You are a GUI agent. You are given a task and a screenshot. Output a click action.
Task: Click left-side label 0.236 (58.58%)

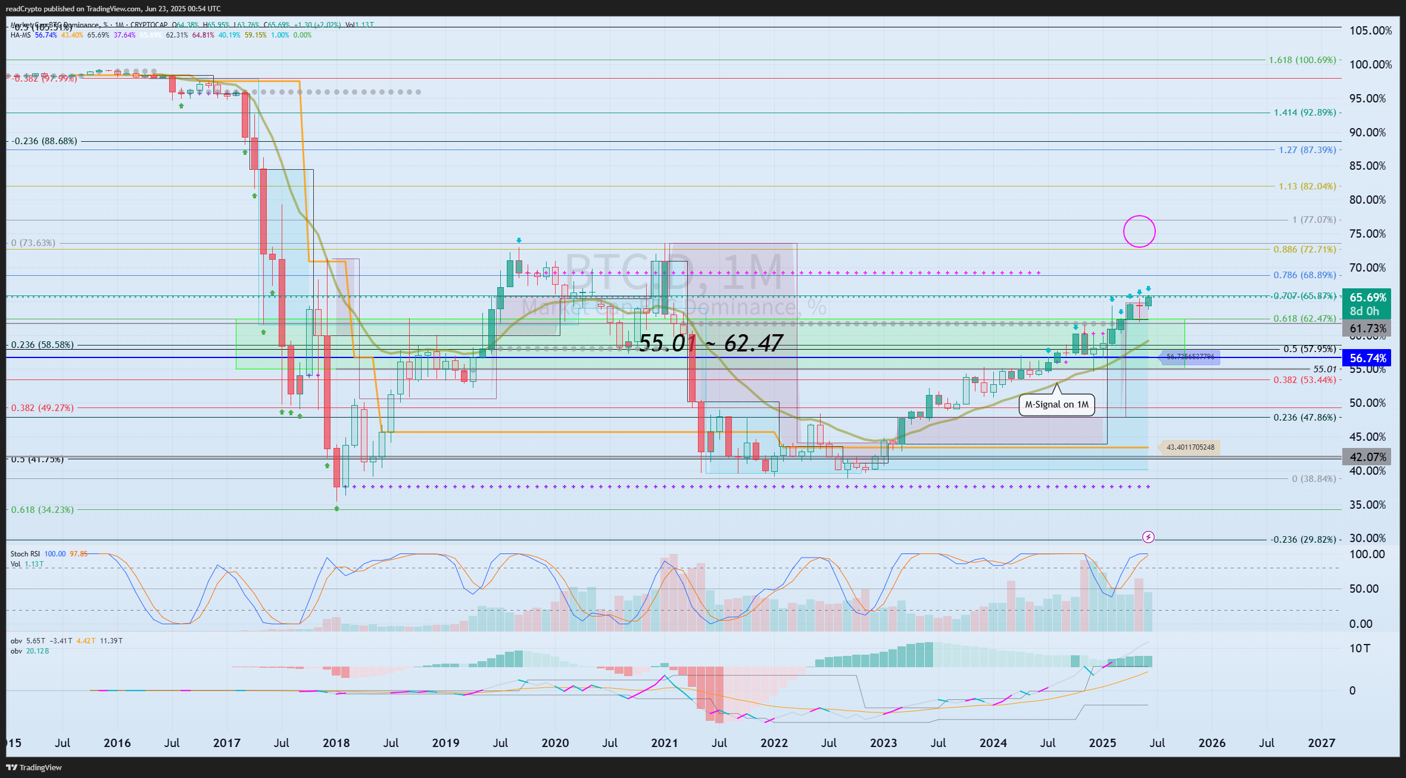[x=43, y=345]
